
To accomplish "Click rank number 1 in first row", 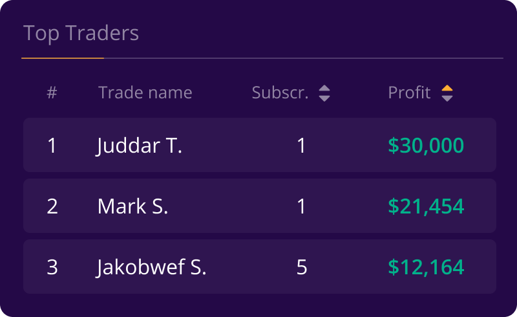I will (x=52, y=146).
